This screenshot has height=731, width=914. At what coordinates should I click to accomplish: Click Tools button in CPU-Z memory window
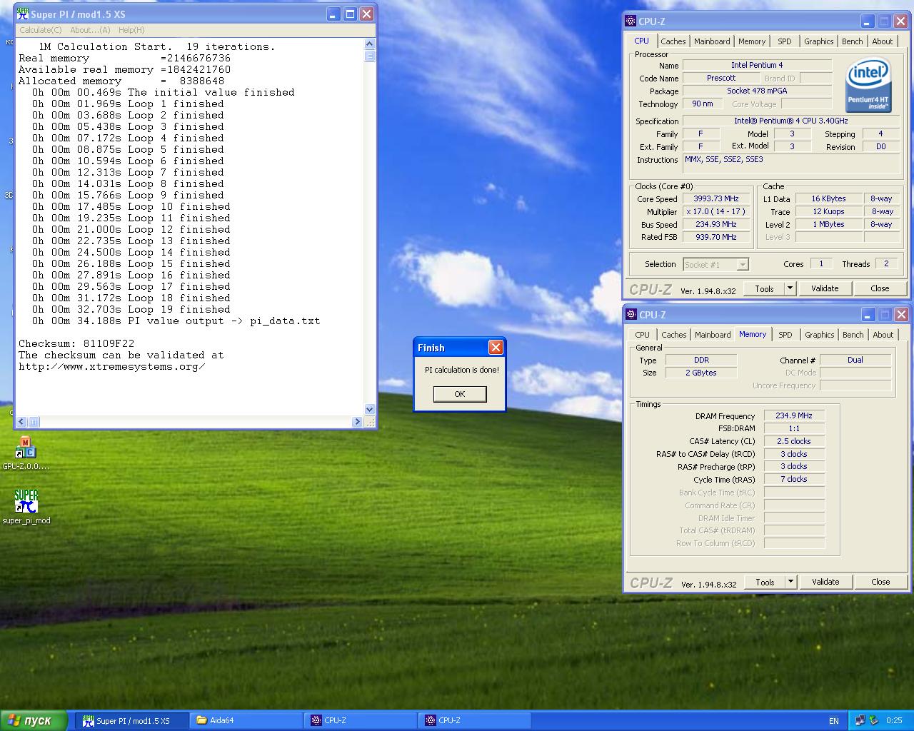coord(765,582)
